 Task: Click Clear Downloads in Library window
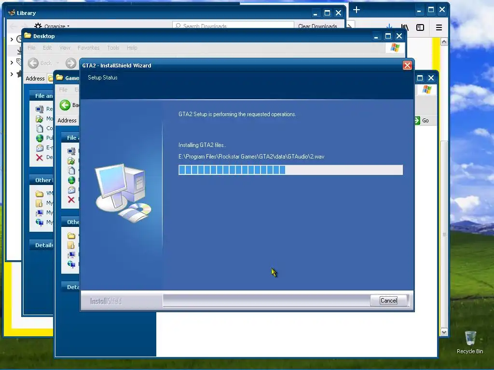[317, 26]
